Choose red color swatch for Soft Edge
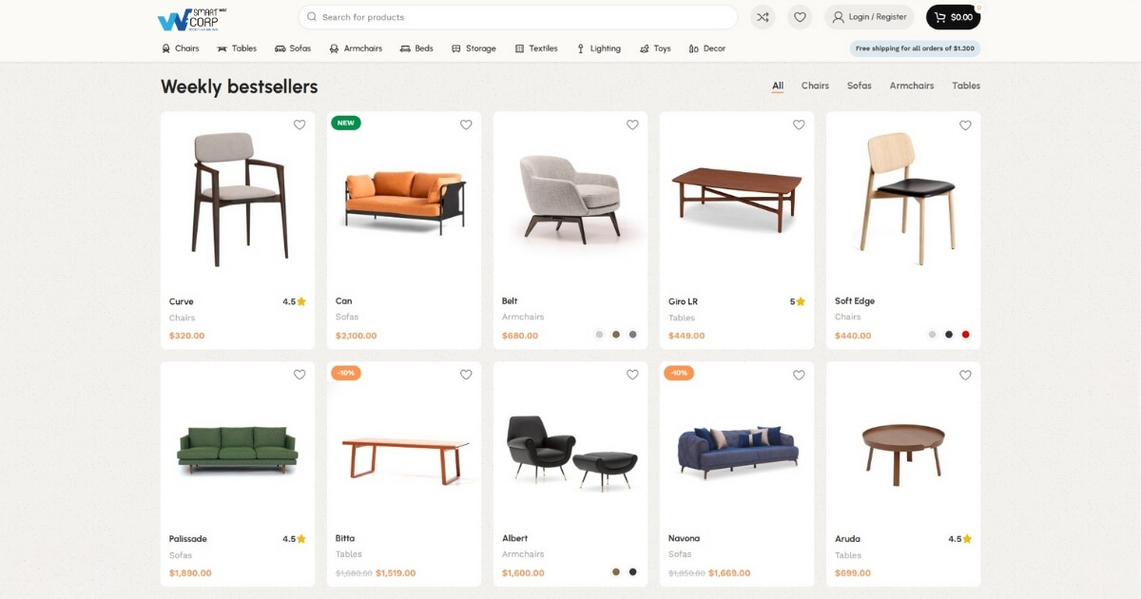The width and height of the screenshot is (1141, 599). tap(965, 335)
